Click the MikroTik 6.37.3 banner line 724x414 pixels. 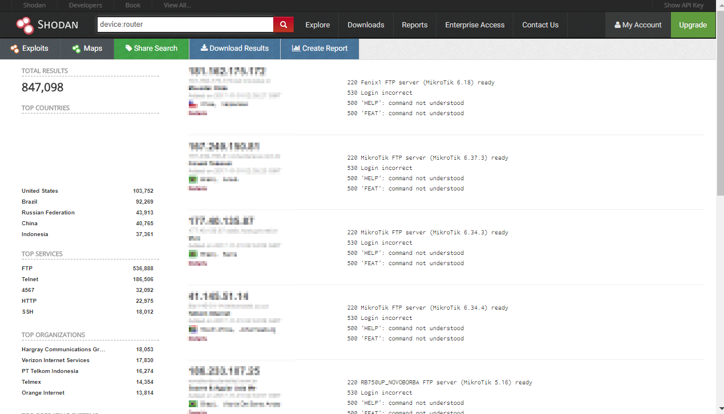(427, 158)
